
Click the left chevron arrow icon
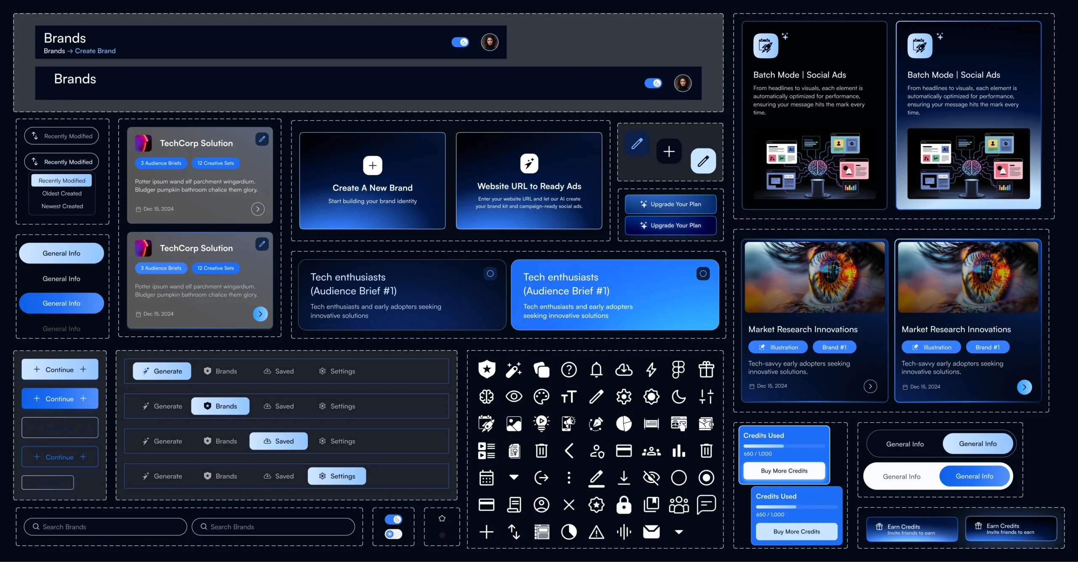[569, 451]
